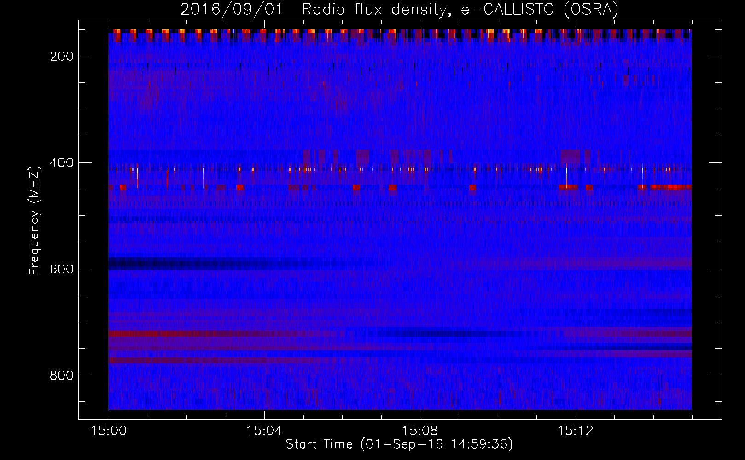Click the 15:08 time tick label
The width and height of the screenshot is (745, 460).
coord(420,431)
